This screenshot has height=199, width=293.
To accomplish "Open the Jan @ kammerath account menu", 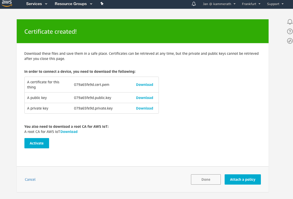I will 219,4.
